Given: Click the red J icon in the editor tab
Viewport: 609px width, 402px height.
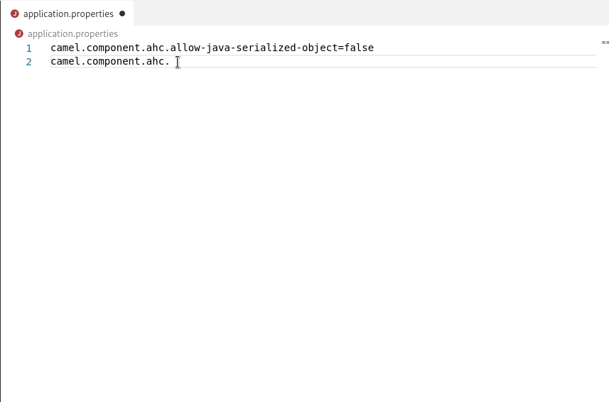Looking at the screenshot, I should tap(15, 14).
